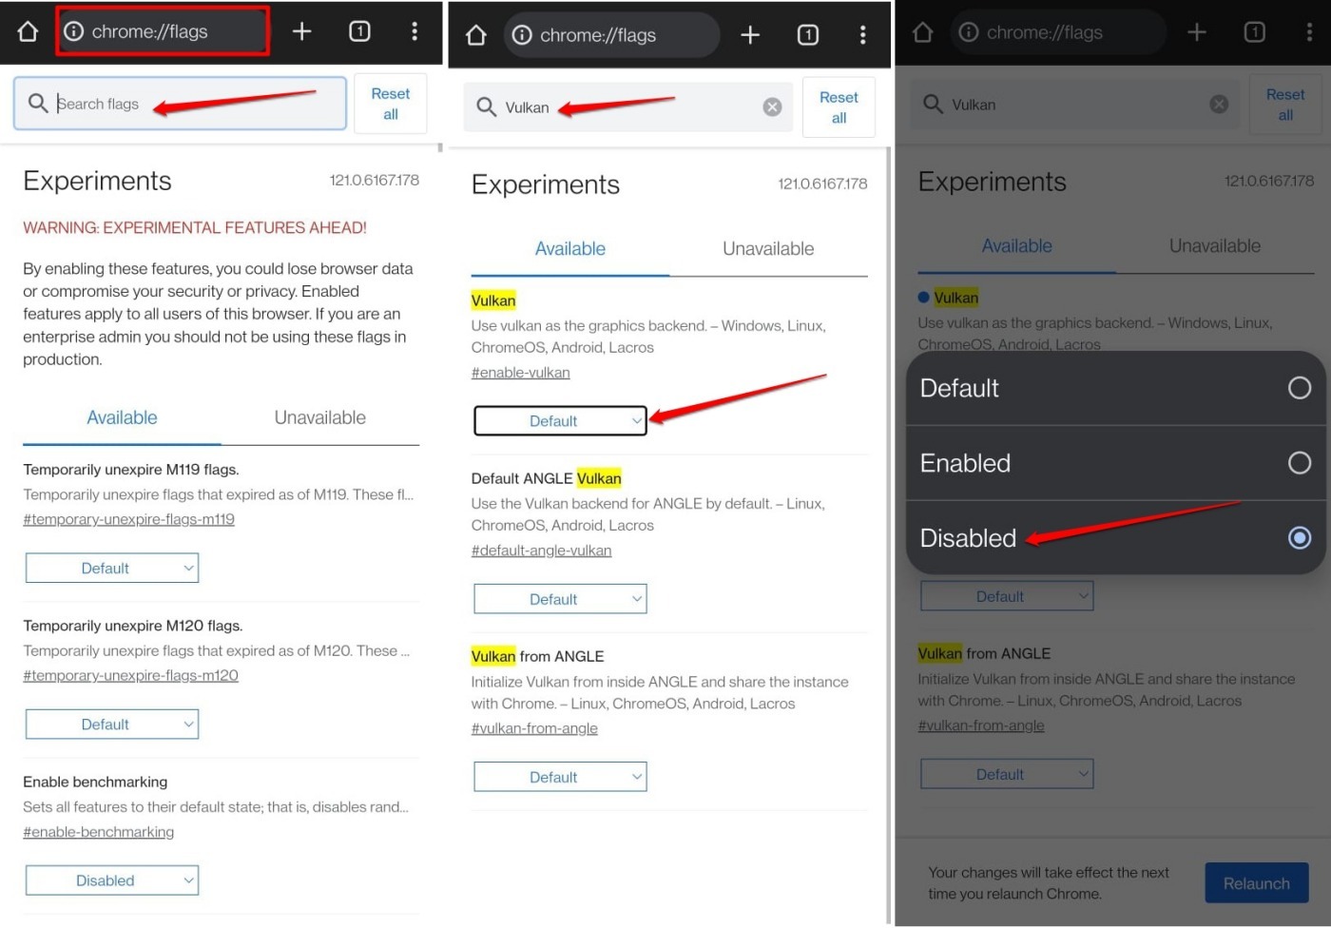1331x928 pixels.
Task: Open Default dropdown for Vulkan flag in middle screenshot
Action: pyautogui.click(x=560, y=421)
